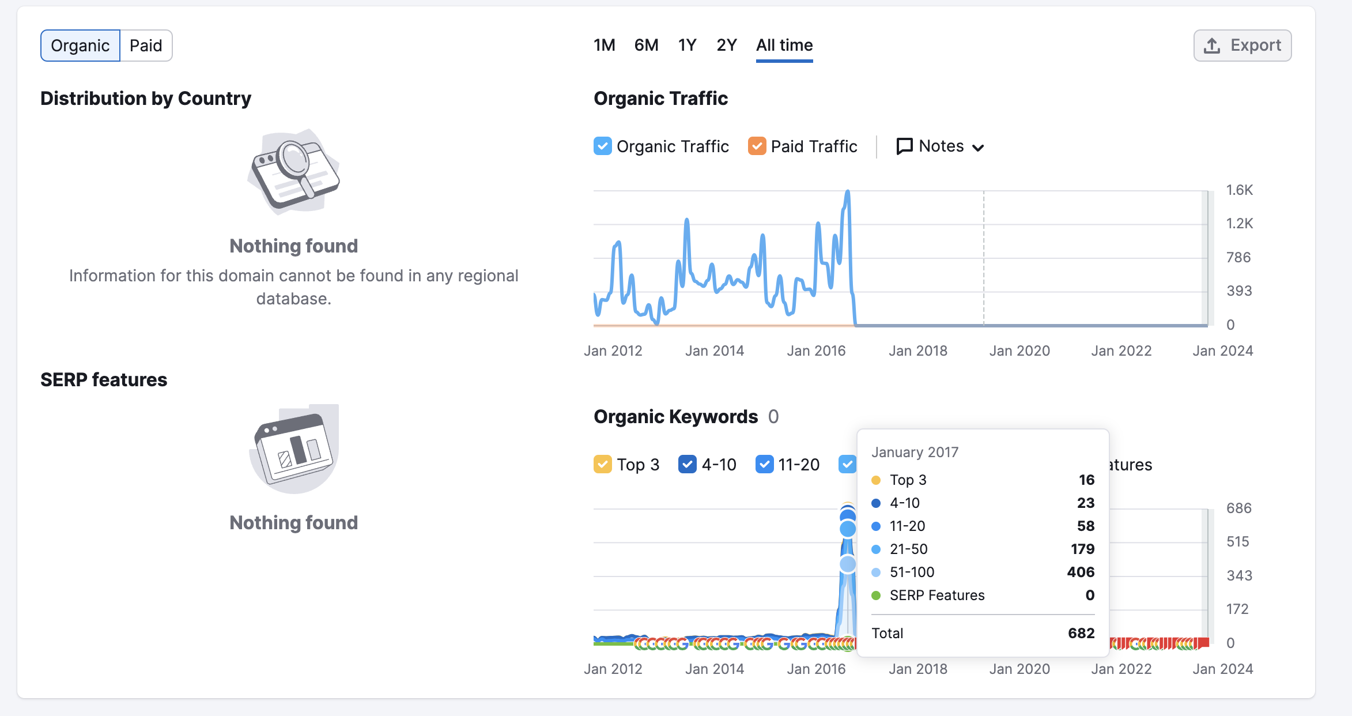Image resolution: width=1352 pixels, height=716 pixels.
Task: Toggle the 11-20 keywords checkbox
Action: (x=764, y=465)
